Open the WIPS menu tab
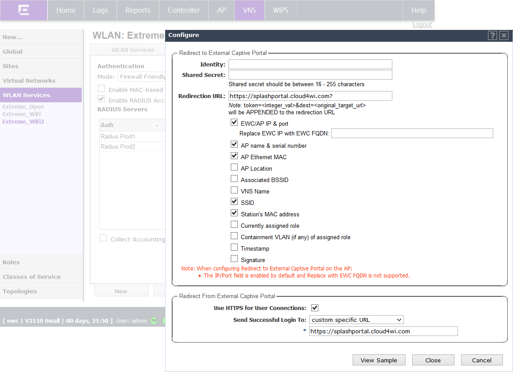The width and height of the screenshot is (513, 372). [x=280, y=10]
